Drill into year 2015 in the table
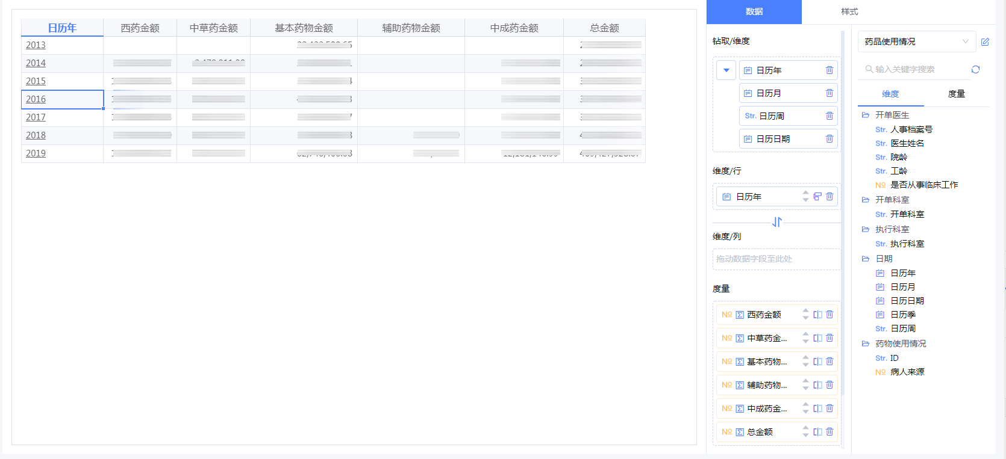This screenshot has height=459, width=1006. [x=36, y=81]
